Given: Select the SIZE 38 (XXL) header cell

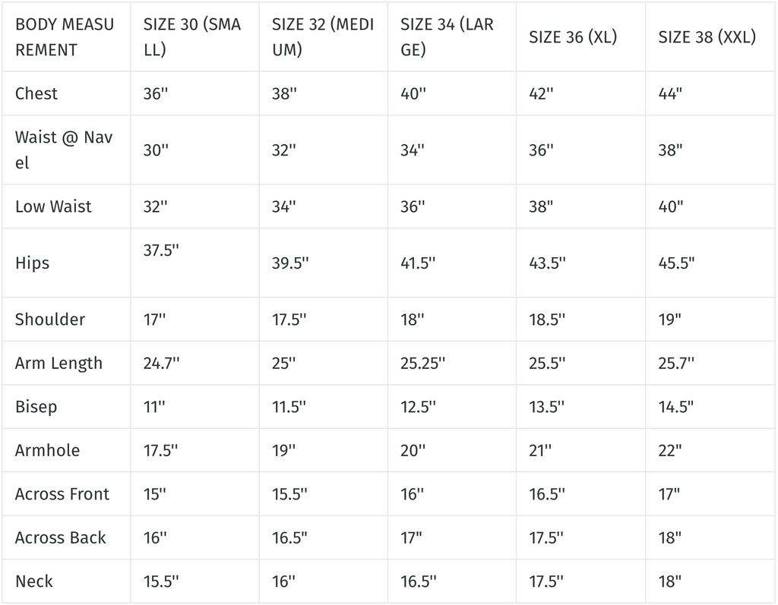Looking at the screenshot, I should pyautogui.click(x=707, y=37).
